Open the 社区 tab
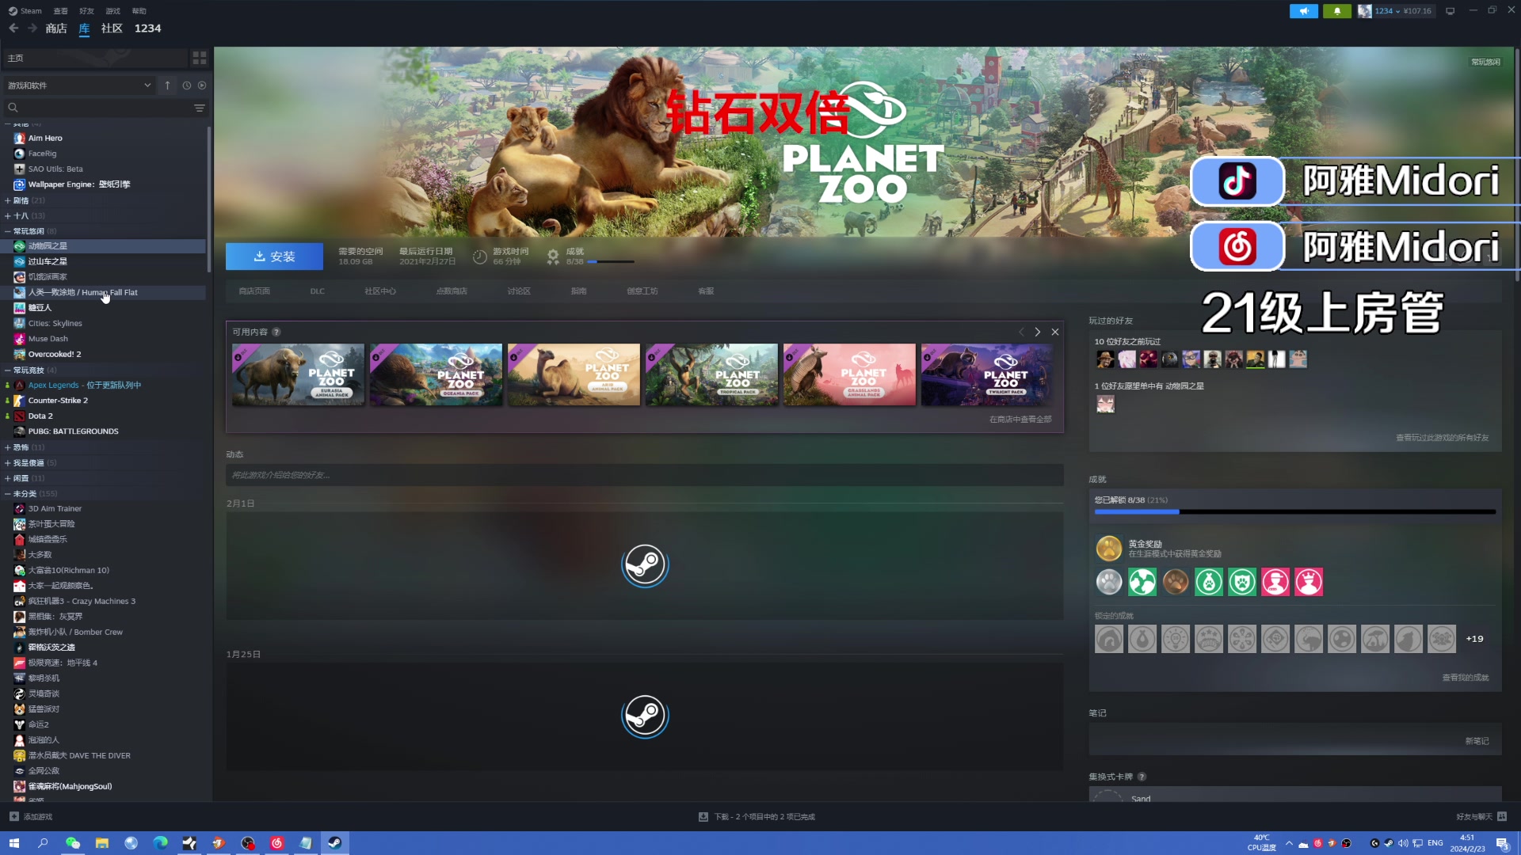 (x=112, y=28)
